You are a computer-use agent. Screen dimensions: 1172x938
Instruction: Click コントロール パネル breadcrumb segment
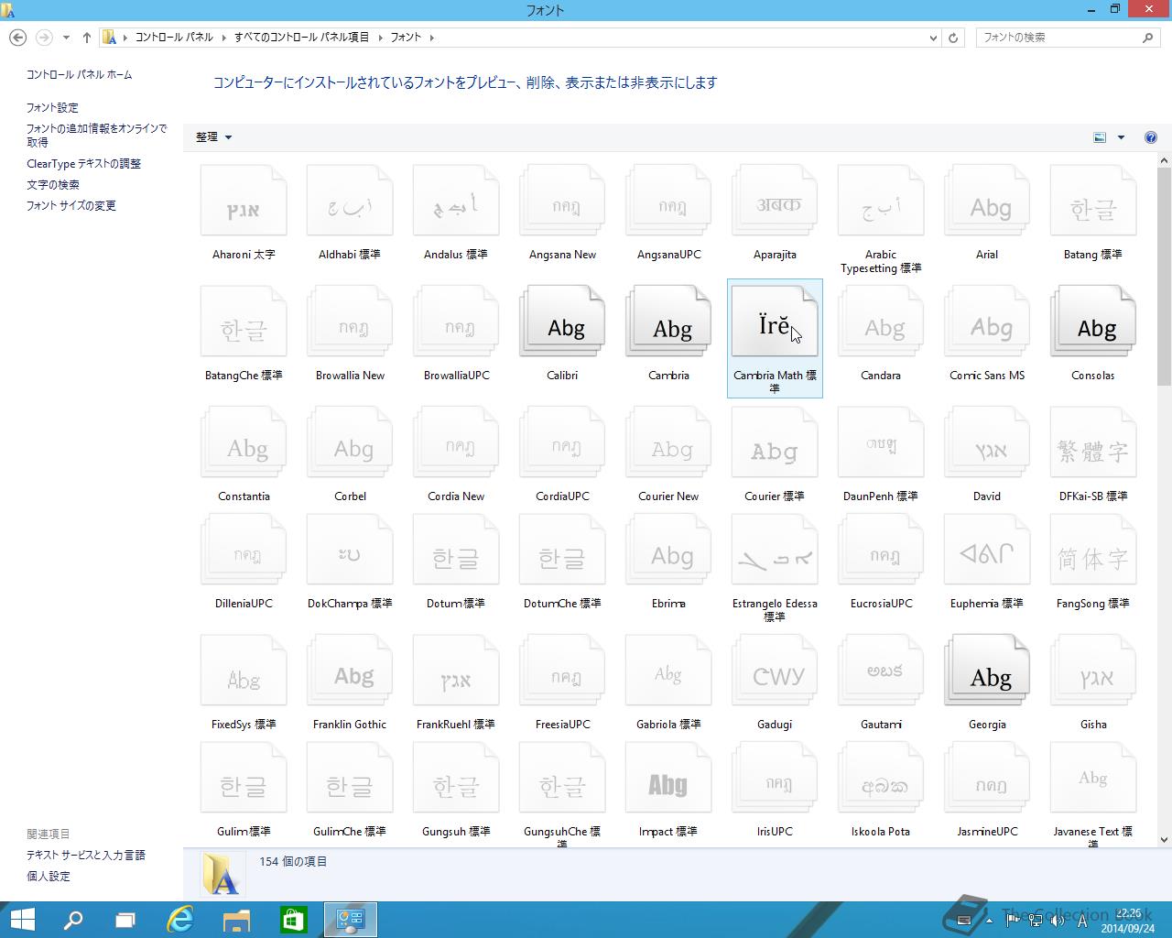coord(174,38)
